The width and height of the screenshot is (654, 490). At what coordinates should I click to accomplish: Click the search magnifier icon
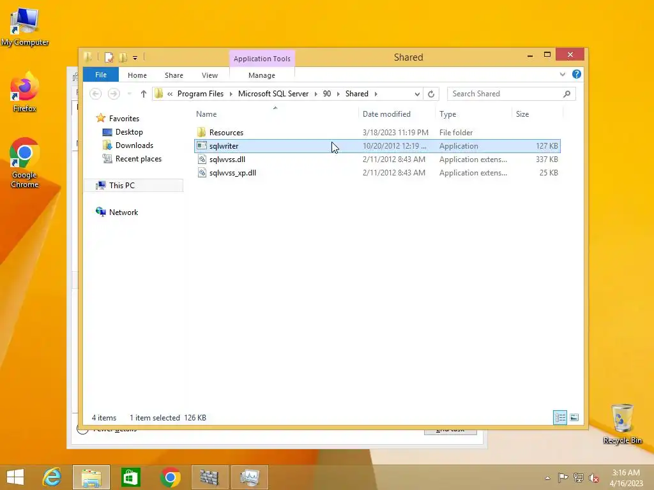(567, 94)
